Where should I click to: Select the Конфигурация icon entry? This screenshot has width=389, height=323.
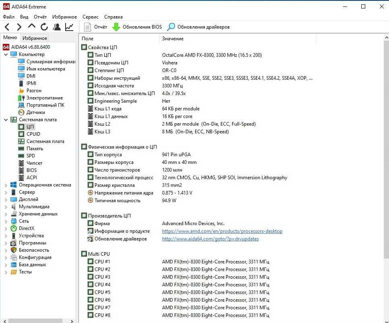pyautogui.click(x=31, y=257)
